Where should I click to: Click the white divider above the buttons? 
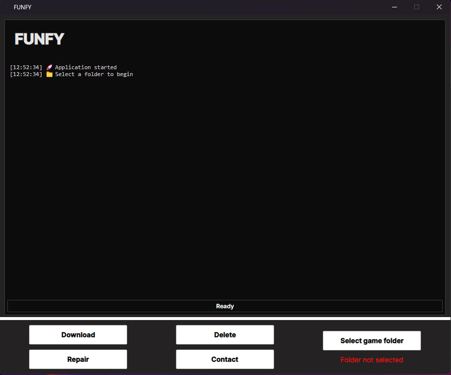pyautogui.click(x=225, y=319)
